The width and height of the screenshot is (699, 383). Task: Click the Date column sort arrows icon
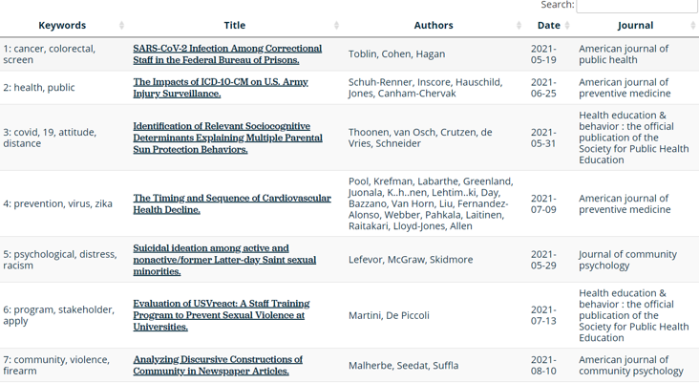coord(567,26)
